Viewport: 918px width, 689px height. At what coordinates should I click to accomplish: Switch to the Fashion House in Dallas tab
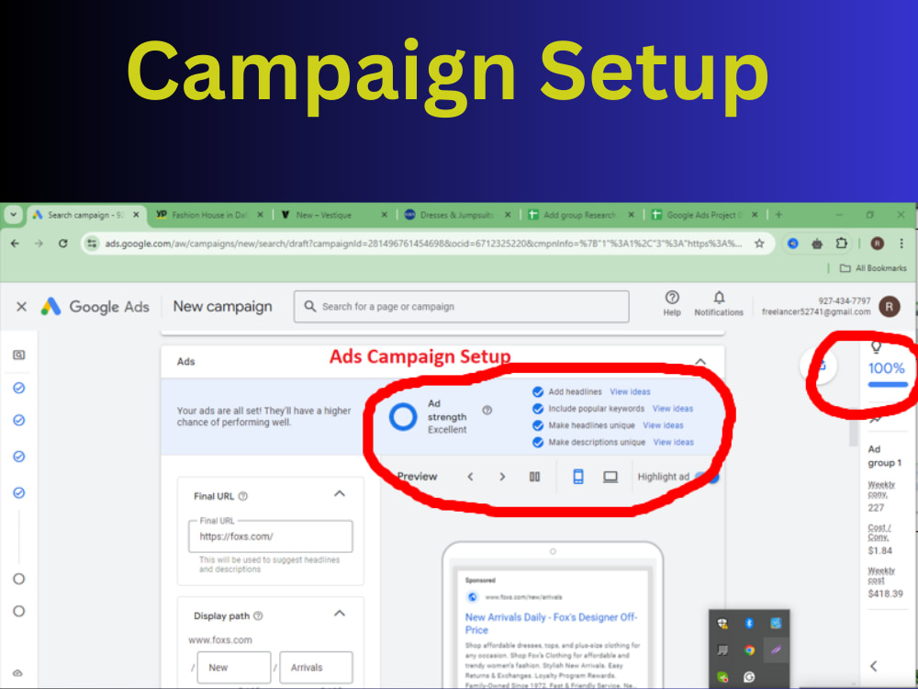(209, 215)
